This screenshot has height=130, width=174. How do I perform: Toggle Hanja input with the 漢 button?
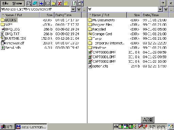tap(151, 120)
